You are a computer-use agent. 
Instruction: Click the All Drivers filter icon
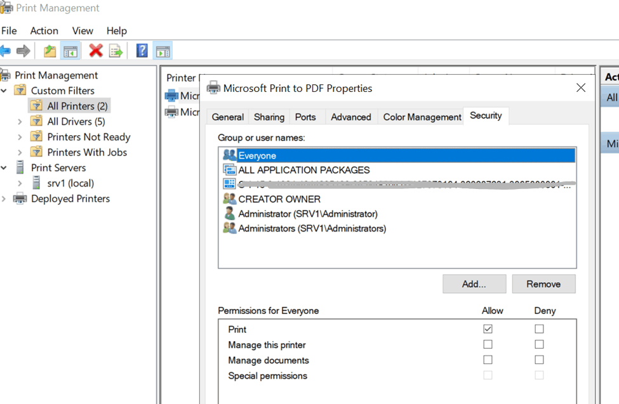(36, 121)
